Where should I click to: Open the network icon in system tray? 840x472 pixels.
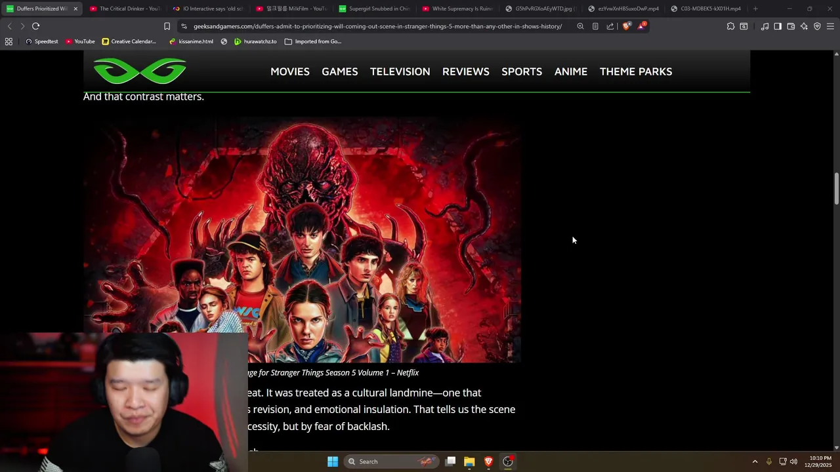(783, 462)
